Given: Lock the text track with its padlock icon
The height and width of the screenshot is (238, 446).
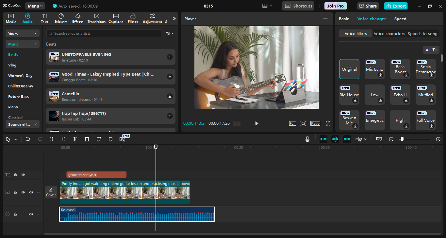Looking at the screenshot, I should pos(15,174).
